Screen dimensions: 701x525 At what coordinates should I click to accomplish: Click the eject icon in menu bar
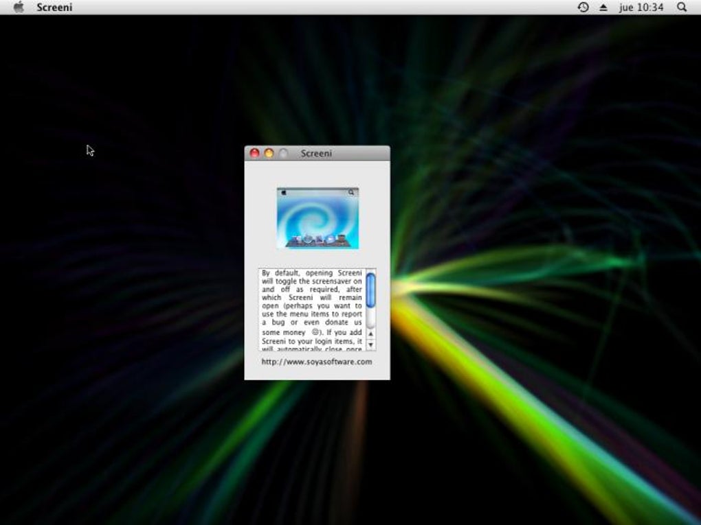coord(603,8)
